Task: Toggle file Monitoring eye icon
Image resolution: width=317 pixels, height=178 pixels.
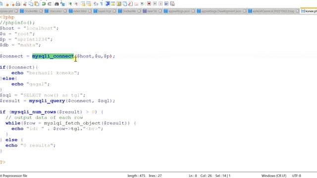Action: coord(142,4)
